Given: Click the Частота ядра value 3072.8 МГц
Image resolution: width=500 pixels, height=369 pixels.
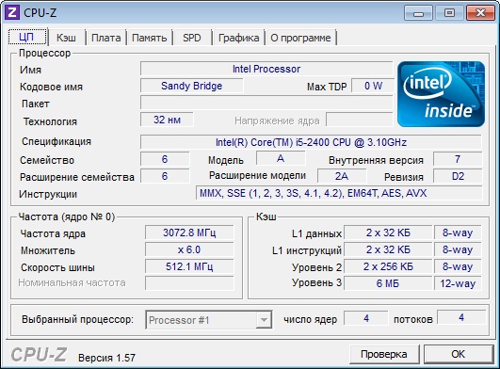Looking at the screenshot, I should pyautogui.click(x=189, y=233).
